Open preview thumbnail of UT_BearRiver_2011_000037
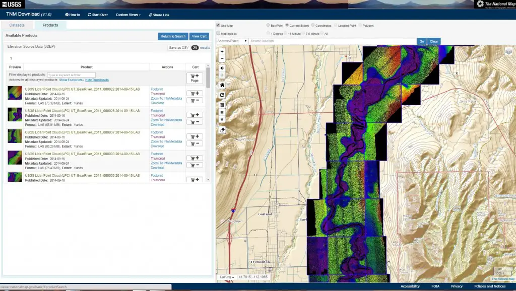Image resolution: width=516 pixels, height=291 pixels. click(x=15, y=136)
